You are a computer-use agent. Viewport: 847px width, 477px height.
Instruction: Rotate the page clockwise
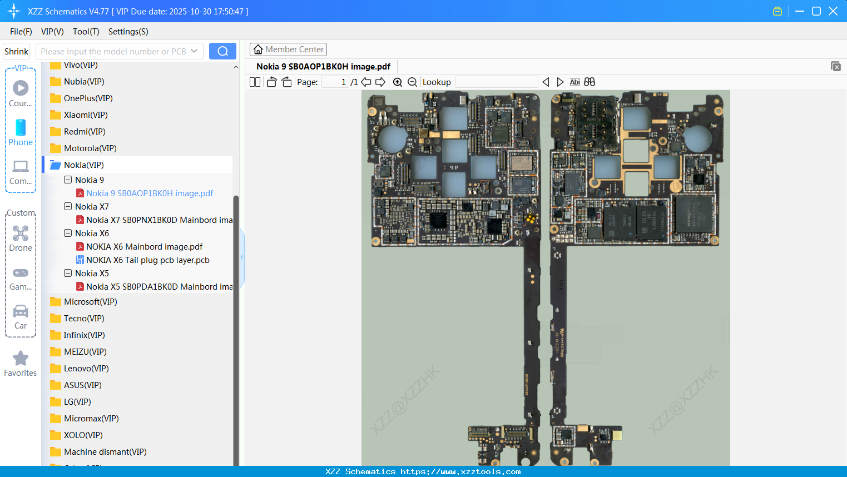coord(286,82)
